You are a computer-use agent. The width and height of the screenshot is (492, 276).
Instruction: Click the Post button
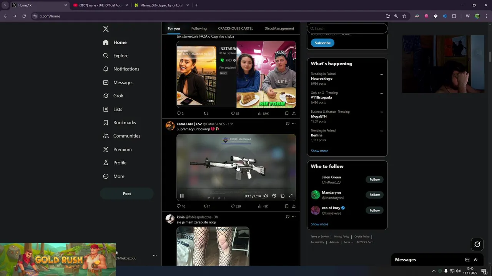coord(127,194)
